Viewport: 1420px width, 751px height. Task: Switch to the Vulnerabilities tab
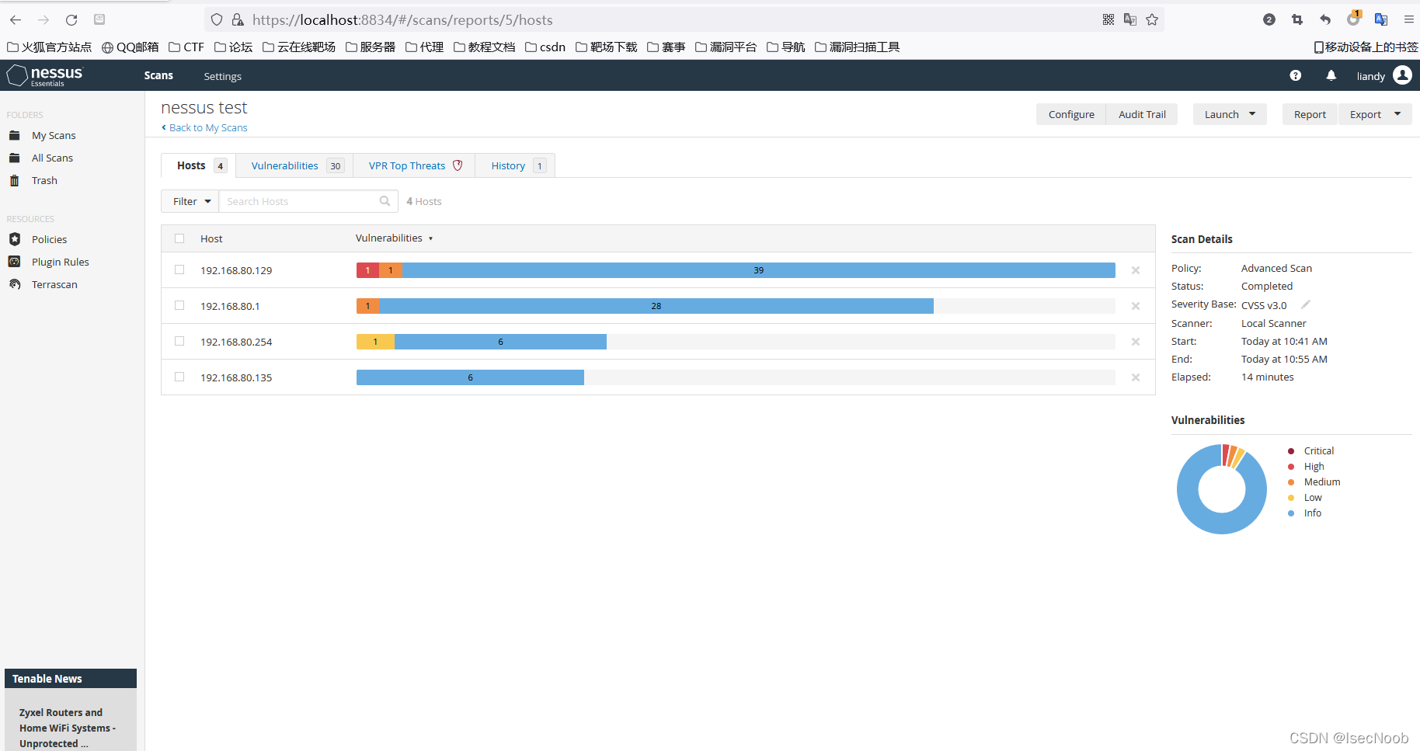(294, 165)
